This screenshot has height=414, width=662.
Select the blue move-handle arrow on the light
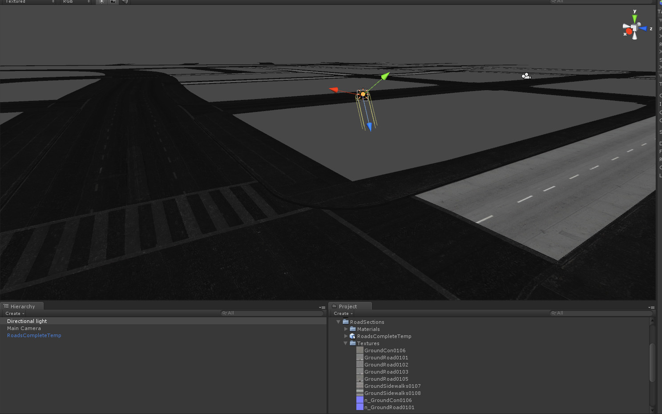pos(369,127)
